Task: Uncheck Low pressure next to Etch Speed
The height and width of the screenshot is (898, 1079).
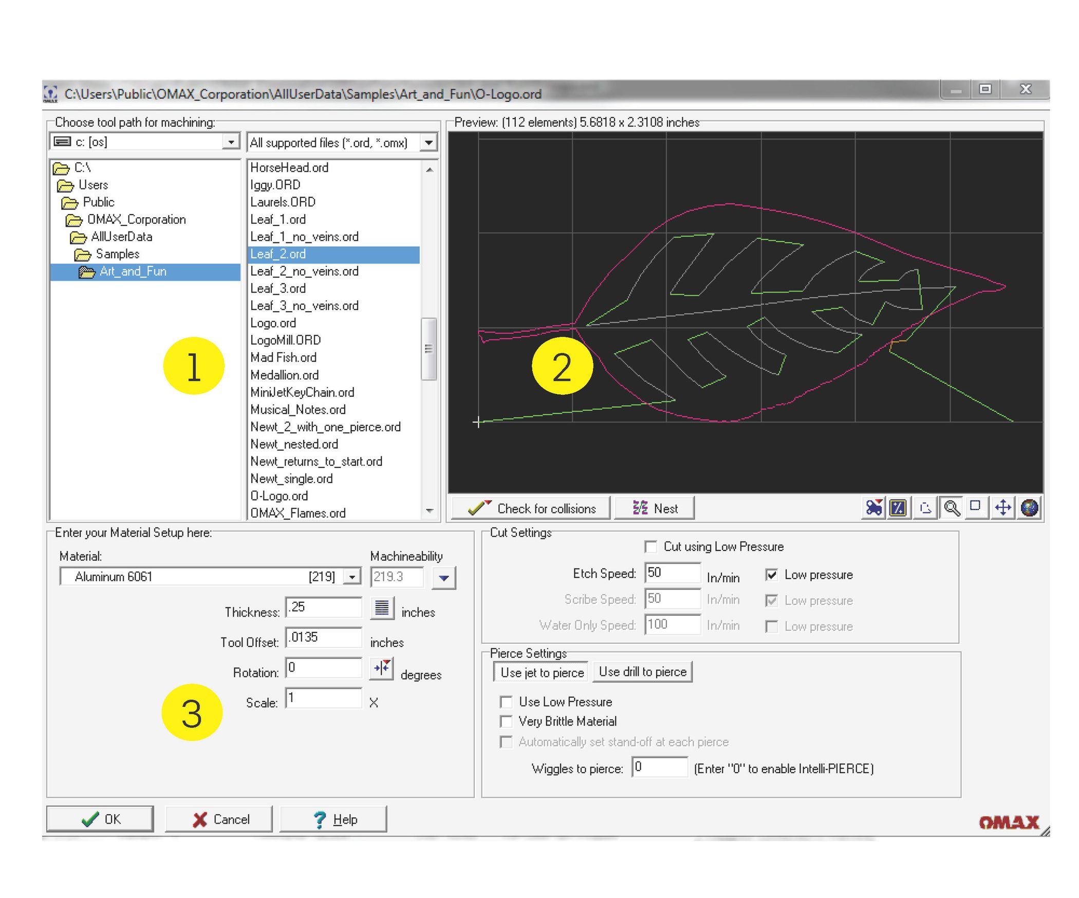Action: (x=772, y=575)
